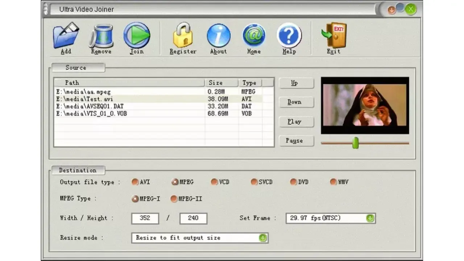Choose WMV output file type
The width and height of the screenshot is (464, 261).
[333, 182]
